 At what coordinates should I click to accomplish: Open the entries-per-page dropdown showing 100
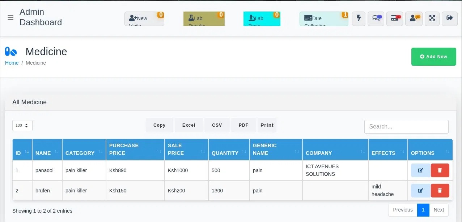(22, 125)
